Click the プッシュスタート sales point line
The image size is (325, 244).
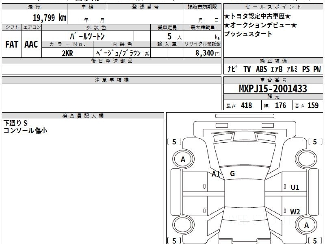tap(248, 34)
